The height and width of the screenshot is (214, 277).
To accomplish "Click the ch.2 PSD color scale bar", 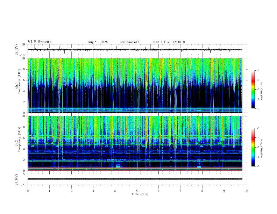I will (253, 147).
